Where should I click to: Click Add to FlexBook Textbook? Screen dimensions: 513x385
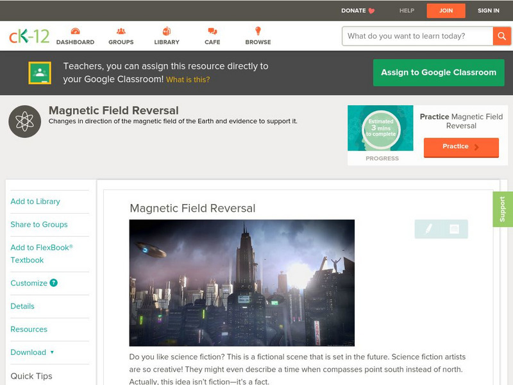tap(42, 253)
